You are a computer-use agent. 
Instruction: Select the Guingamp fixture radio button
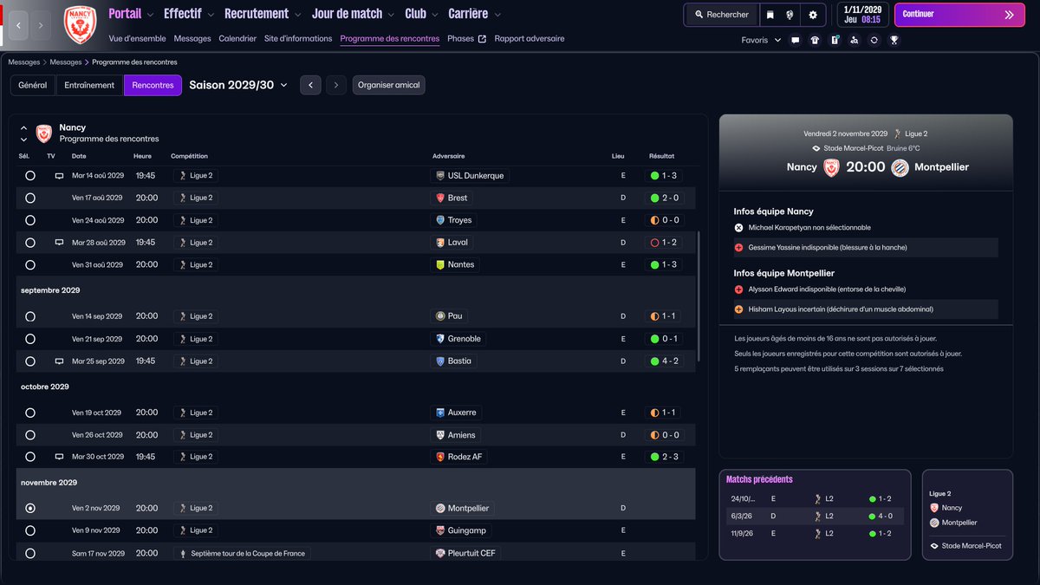tap(30, 530)
